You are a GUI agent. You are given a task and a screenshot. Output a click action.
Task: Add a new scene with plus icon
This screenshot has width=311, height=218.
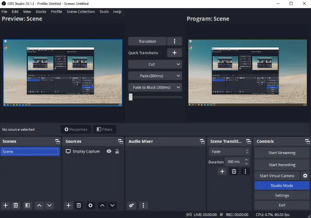(x=5, y=205)
